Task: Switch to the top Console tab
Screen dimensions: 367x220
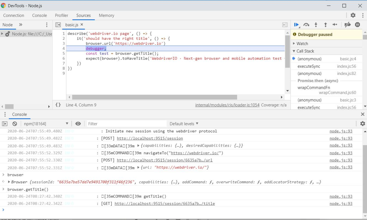Action: (39, 15)
